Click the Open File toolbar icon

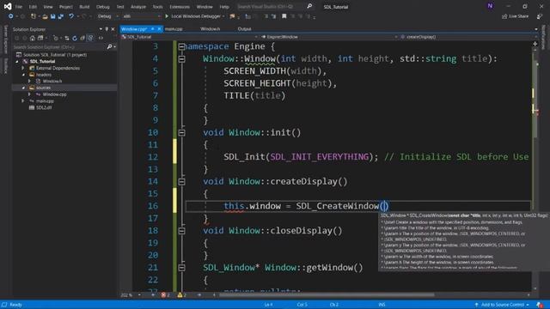[45, 16]
